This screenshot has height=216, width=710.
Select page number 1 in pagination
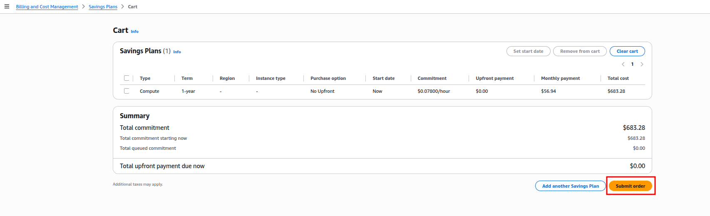(632, 64)
